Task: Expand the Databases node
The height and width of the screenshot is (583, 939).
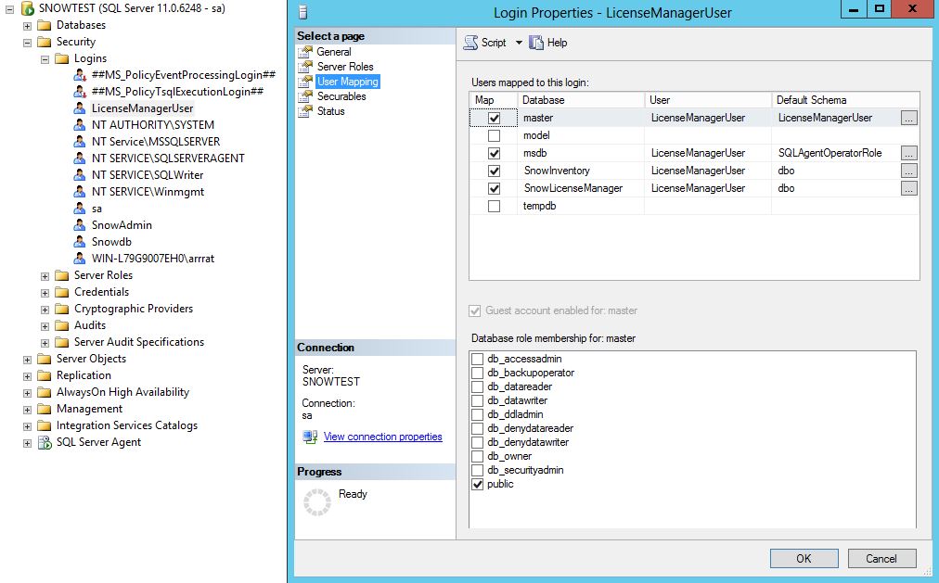Action: pyautogui.click(x=27, y=26)
